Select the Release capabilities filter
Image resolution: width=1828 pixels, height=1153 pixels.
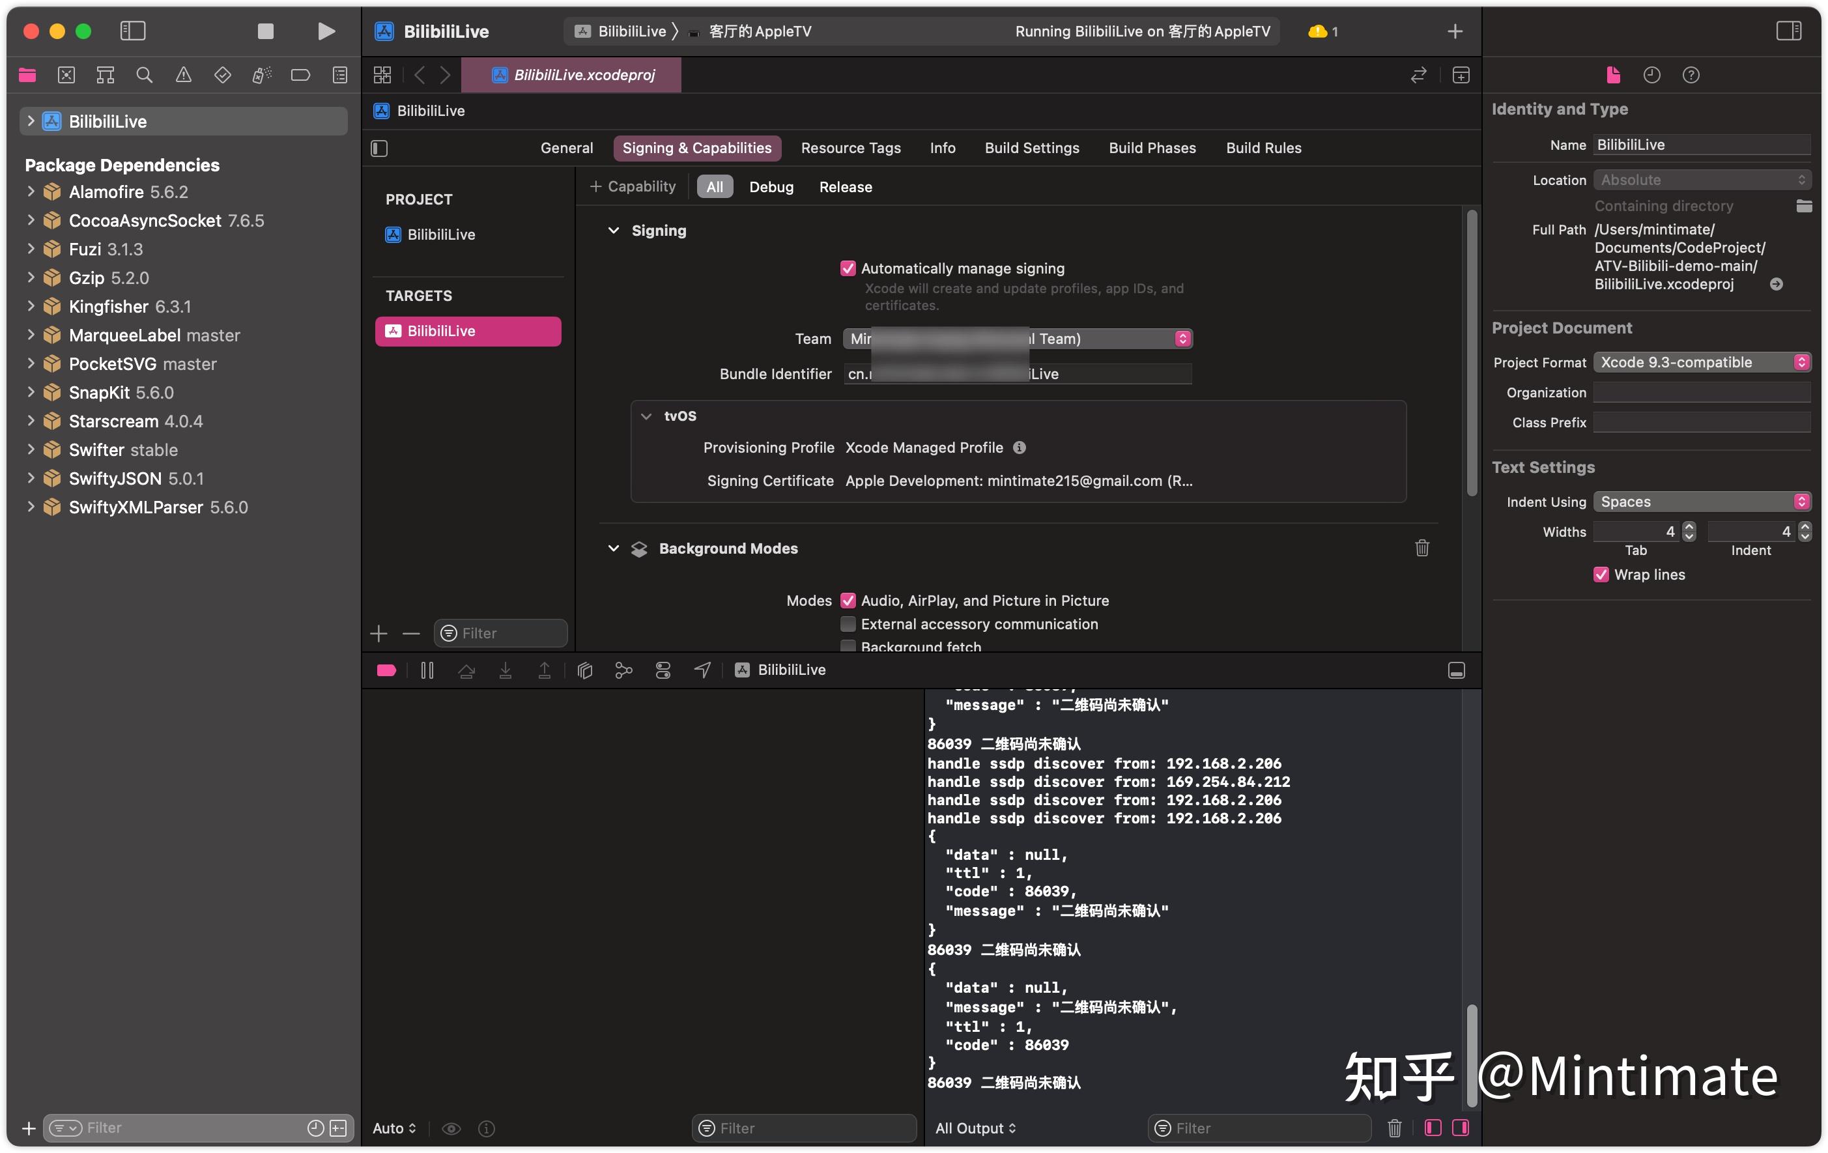click(x=845, y=187)
